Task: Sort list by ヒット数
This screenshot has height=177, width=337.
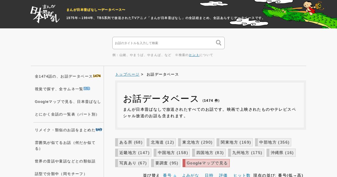Action: [242, 175]
